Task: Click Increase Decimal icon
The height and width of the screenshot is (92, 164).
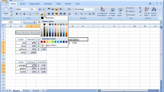Action: 89,14
